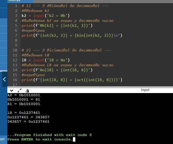
Task: Click 'Press ENTER to exit console.' prompt
Action: [x=40, y=139]
